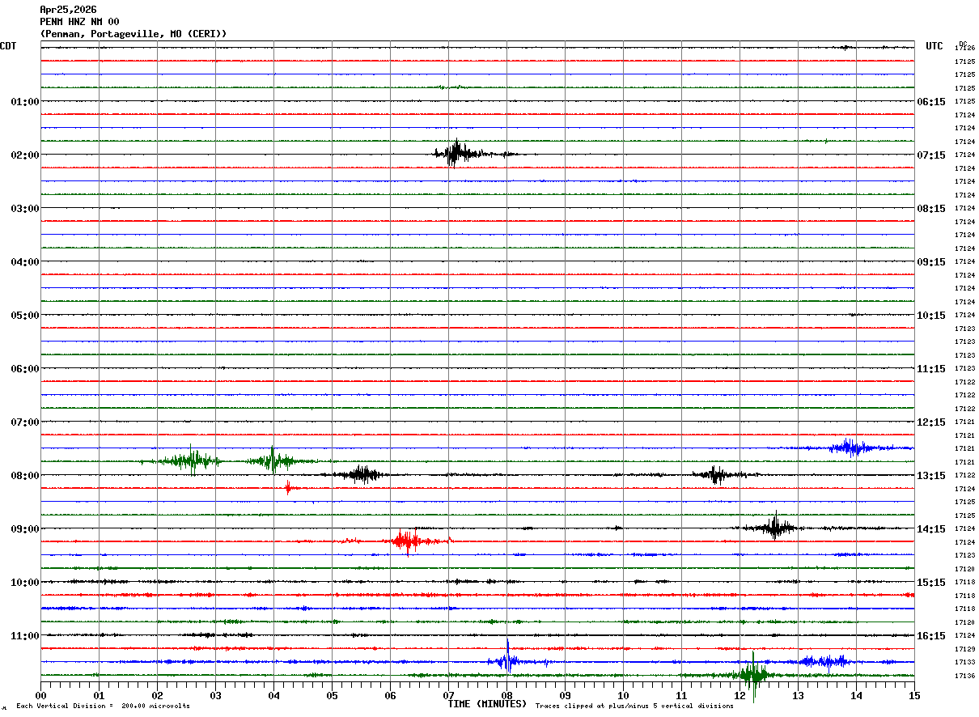This screenshot has width=979, height=717.
Task: Select the 06:00 CDT hour label
Action: coord(24,369)
